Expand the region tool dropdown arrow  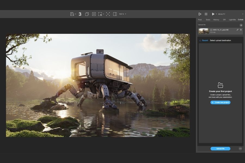click(x=104, y=14)
